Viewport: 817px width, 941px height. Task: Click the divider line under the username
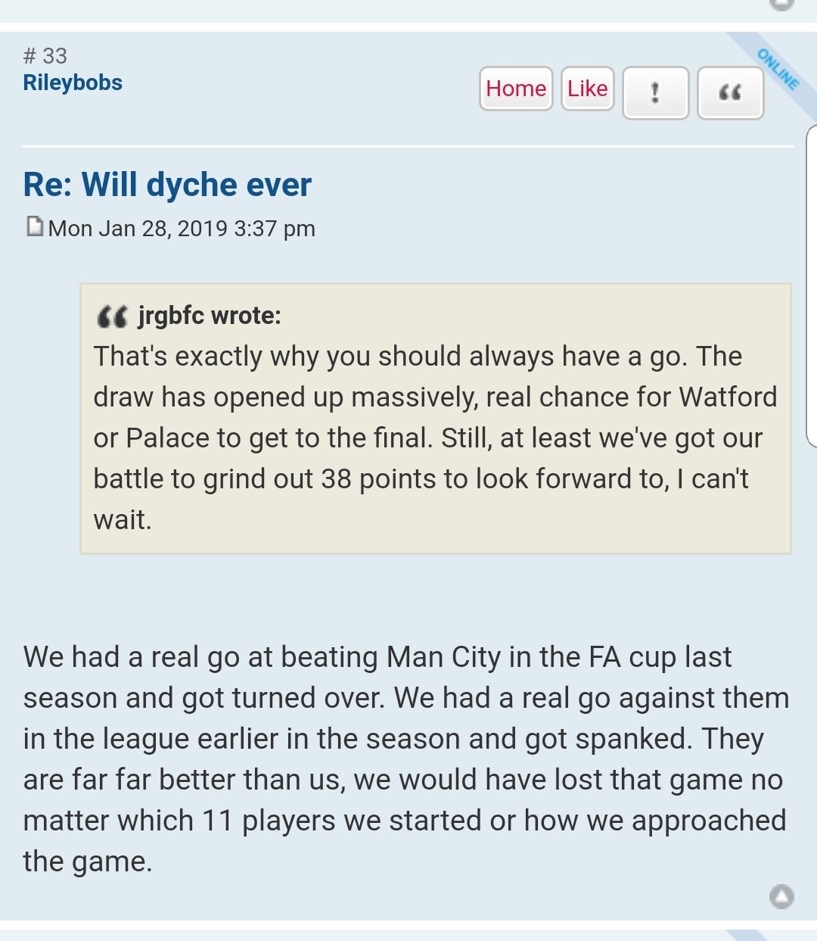408,145
